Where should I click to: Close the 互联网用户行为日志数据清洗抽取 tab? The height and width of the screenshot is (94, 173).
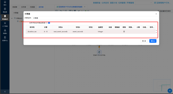[x=84, y=7]
